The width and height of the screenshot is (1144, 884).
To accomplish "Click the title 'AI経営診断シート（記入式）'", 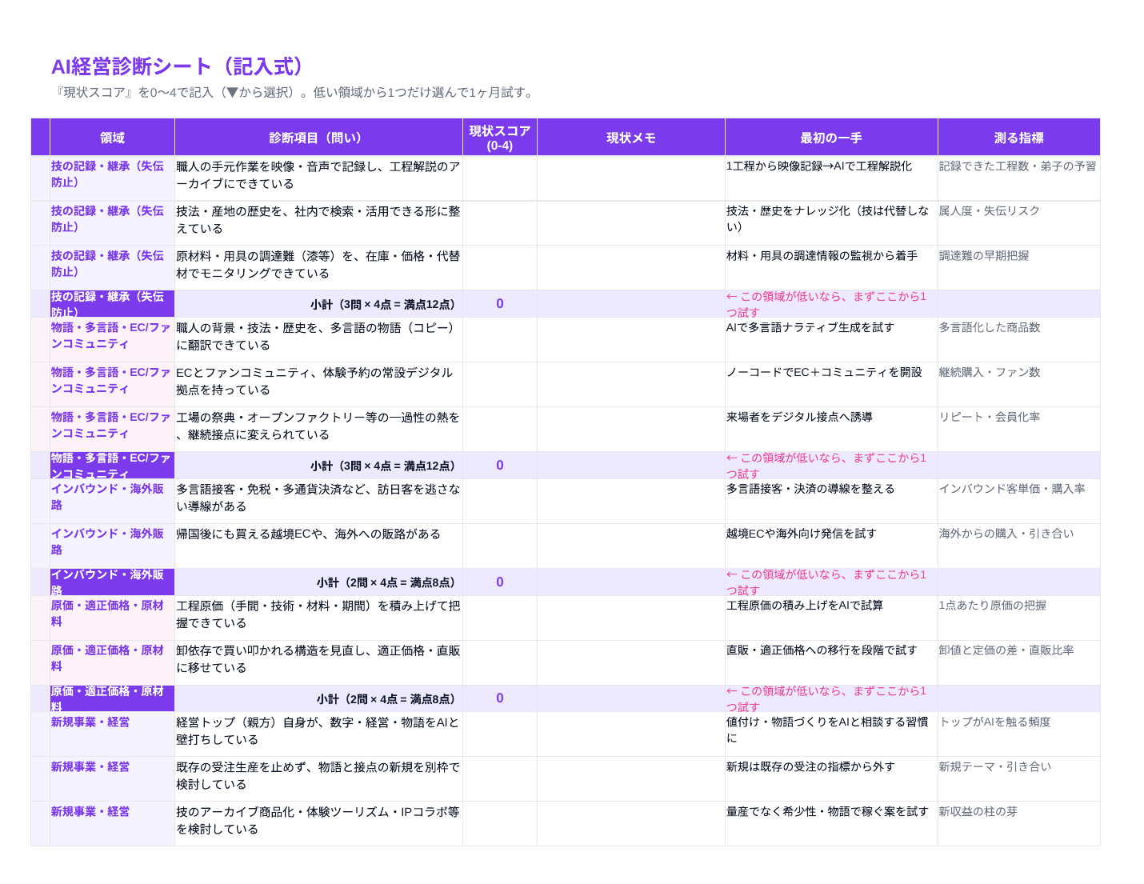I will (178, 66).
